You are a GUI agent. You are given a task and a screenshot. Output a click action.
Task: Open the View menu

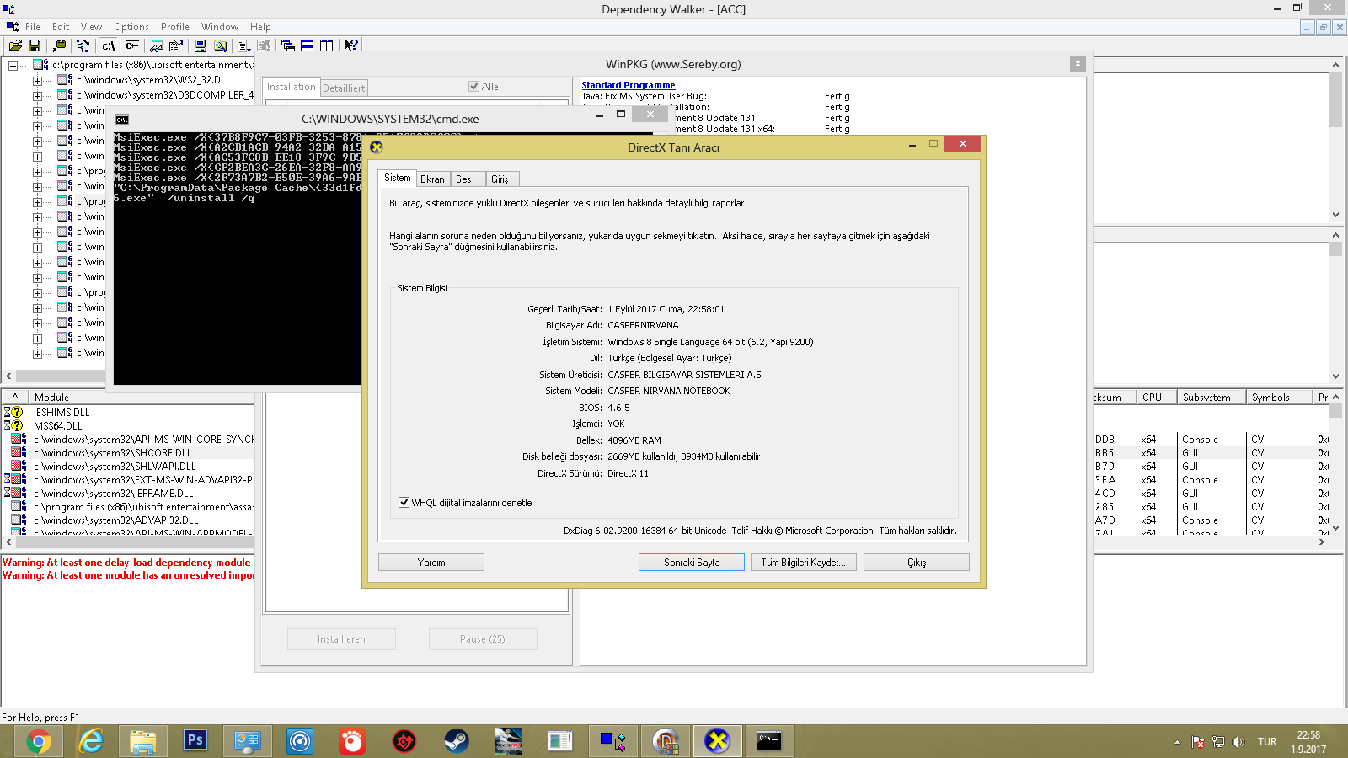[x=91, y=27]
